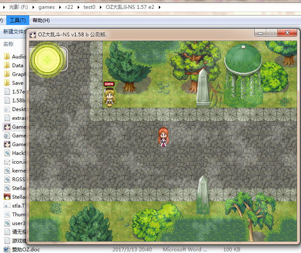Click the blonde girl NPC at save point
This screenshot has height=253, width=301.
pyautogui.click(x=110, y=97)
